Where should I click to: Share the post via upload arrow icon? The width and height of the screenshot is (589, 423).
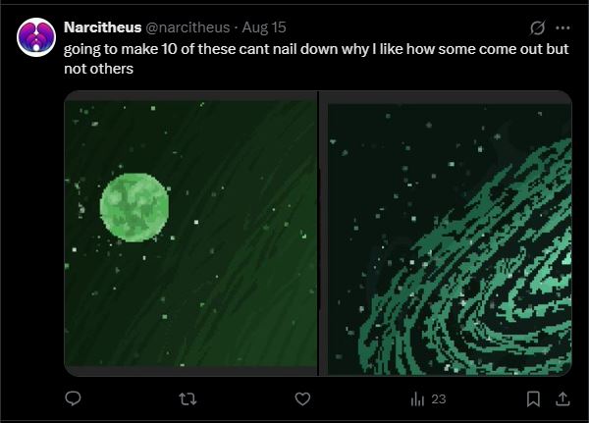562,399
